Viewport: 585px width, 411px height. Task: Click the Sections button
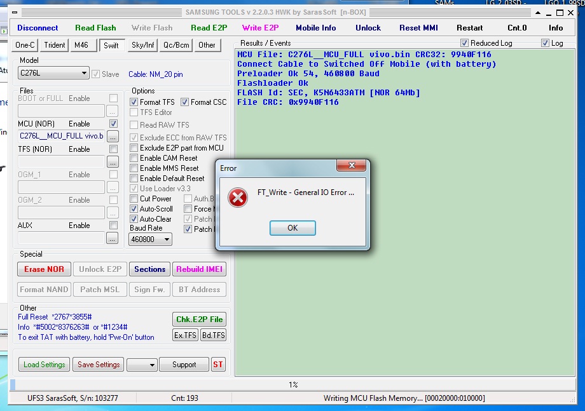click(x=149, y=269)
